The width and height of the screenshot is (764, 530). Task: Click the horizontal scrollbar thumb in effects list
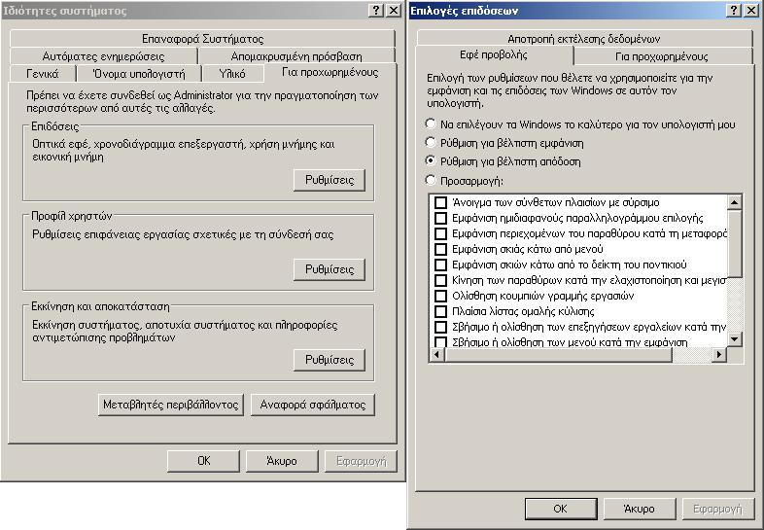click(x=558, y=355)
